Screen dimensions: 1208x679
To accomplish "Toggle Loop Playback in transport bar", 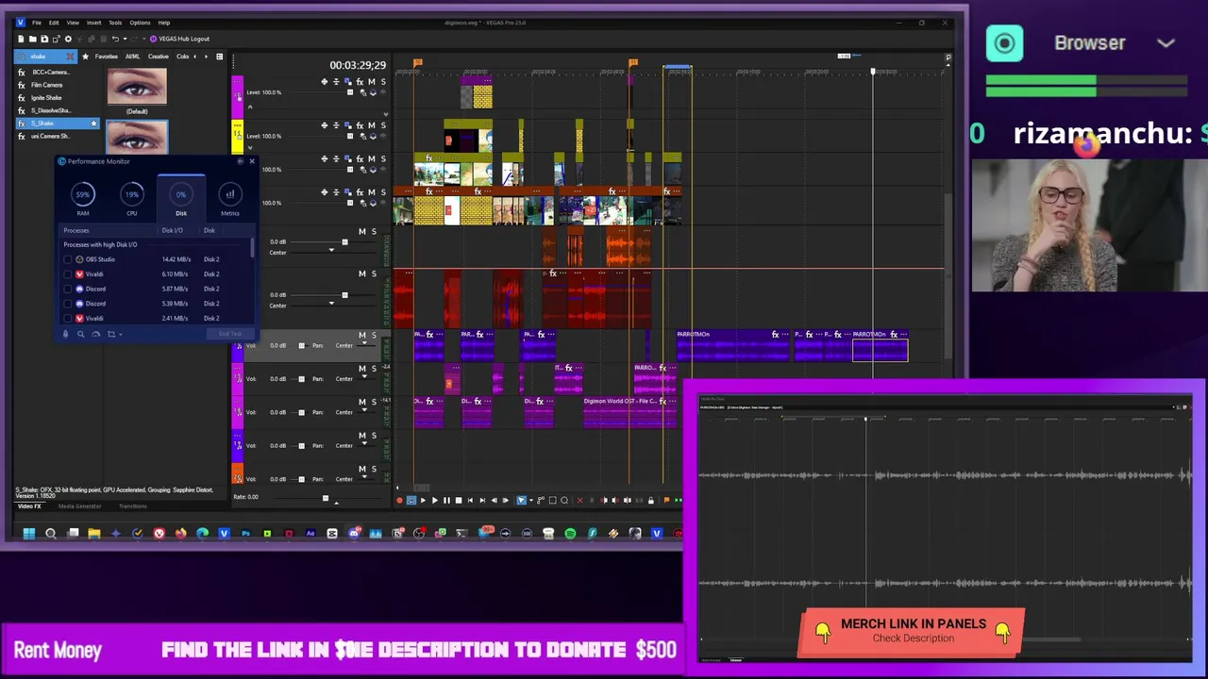I will (x=411, y=501).
